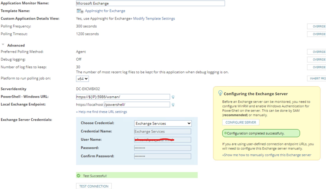Click the DC-EXCMBX02 server identity text

88,89
